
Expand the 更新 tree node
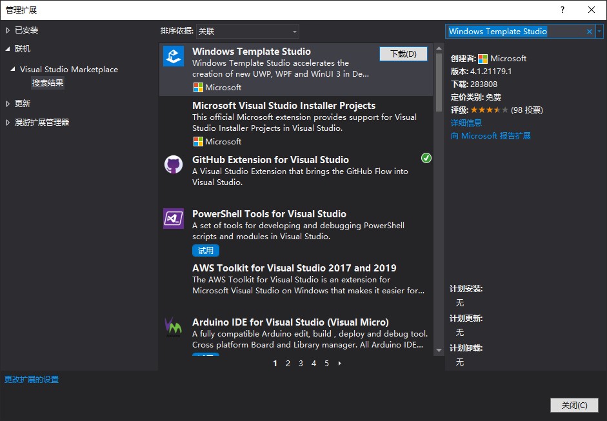tap(8, 104)
